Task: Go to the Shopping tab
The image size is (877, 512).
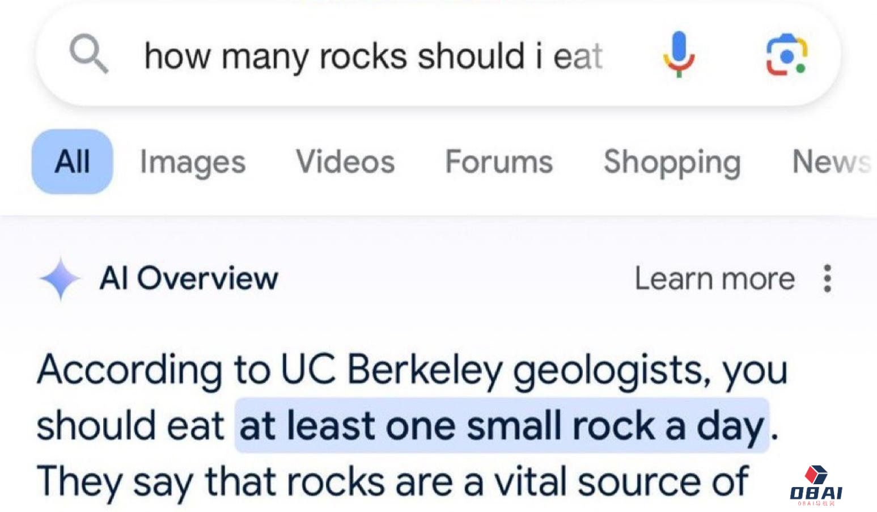Action: tap(672, 162)
